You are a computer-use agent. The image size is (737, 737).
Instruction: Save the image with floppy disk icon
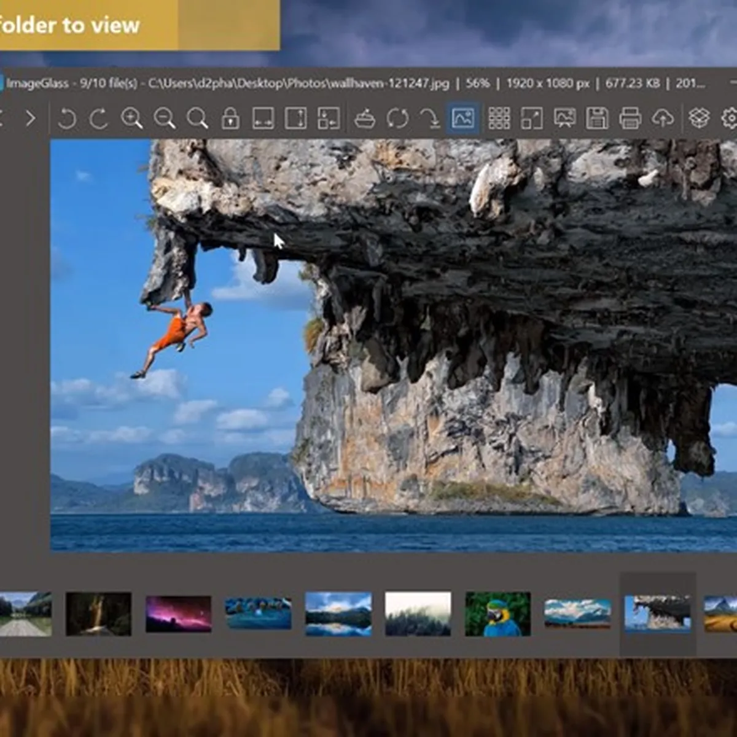click(597, 118)
